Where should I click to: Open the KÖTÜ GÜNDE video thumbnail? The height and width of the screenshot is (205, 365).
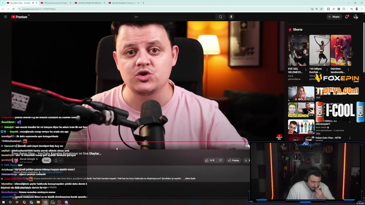tap(301, 110)
